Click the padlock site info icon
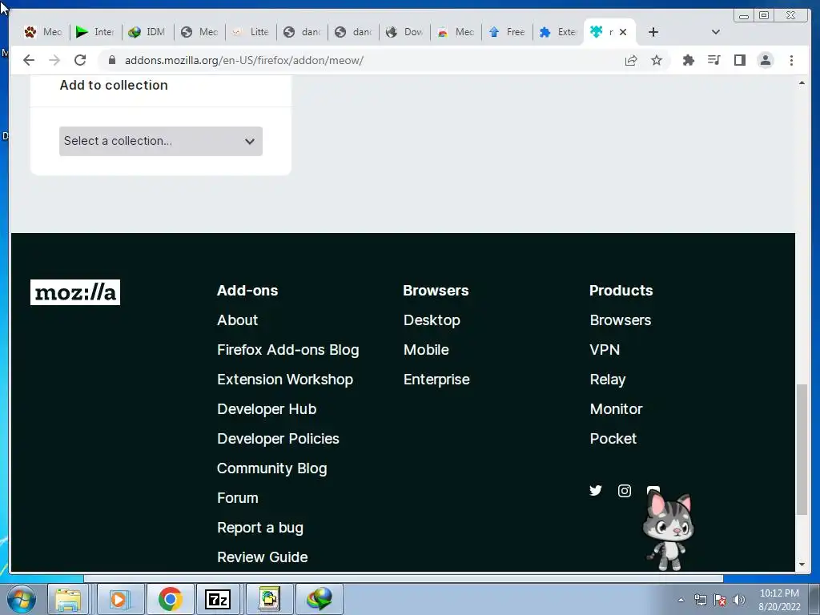The width and height of the screenshot is (820, 615). tap(112, 60)
